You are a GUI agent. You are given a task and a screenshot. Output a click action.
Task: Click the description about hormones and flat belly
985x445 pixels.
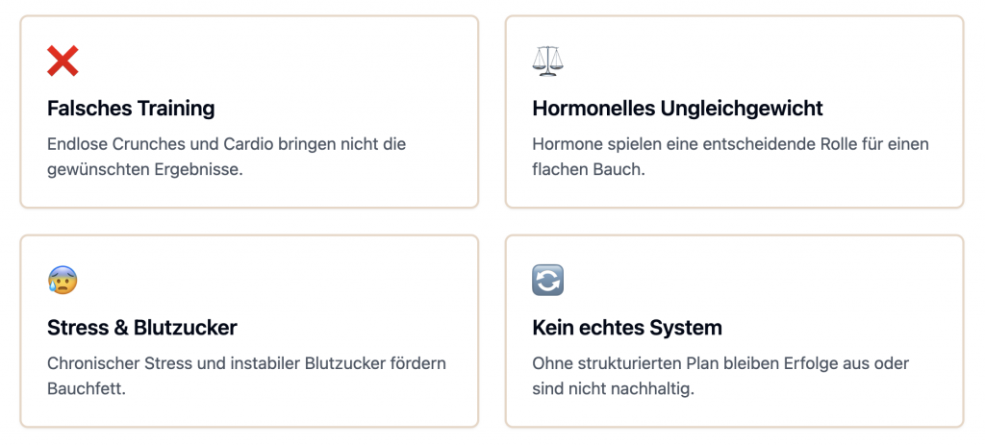(730, 157)
